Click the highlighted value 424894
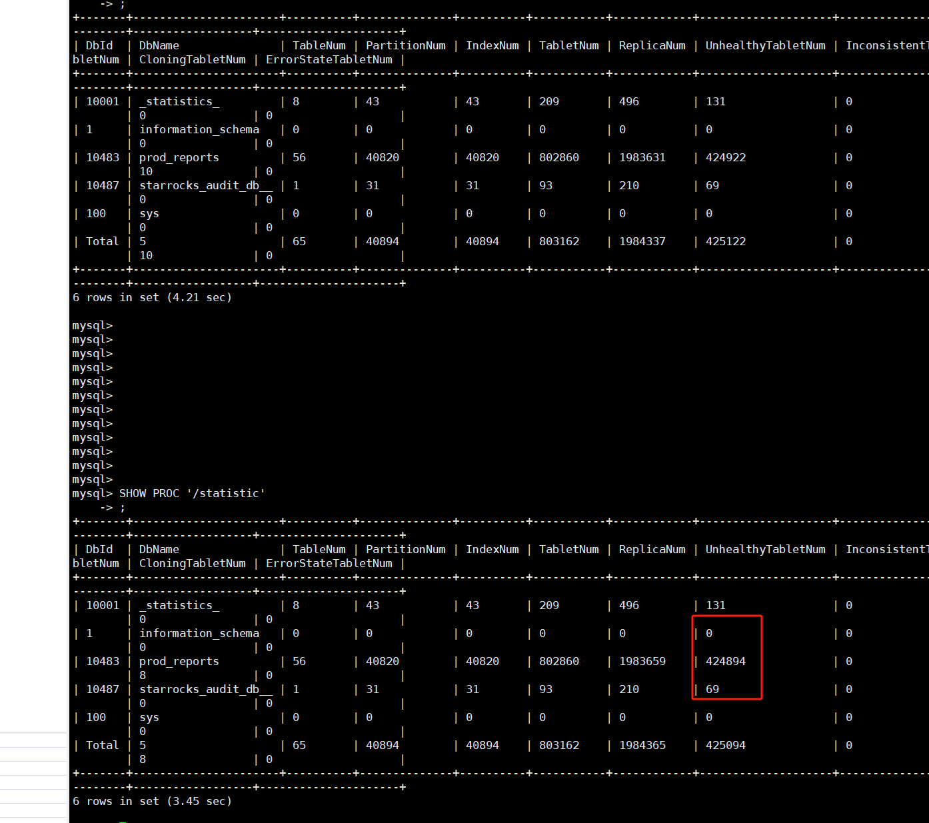929x823 pixels. tap(725, 662)
